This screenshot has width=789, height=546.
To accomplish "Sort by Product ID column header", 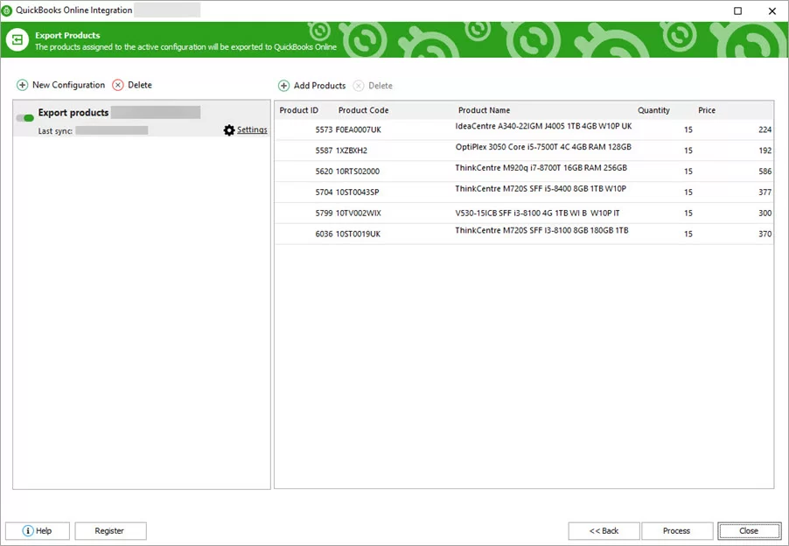I will click(299, 110).
